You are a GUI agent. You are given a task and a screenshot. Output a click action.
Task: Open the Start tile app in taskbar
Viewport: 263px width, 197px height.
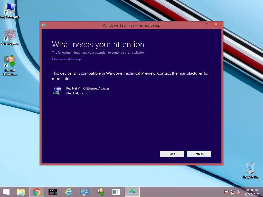tap(53, 192)
